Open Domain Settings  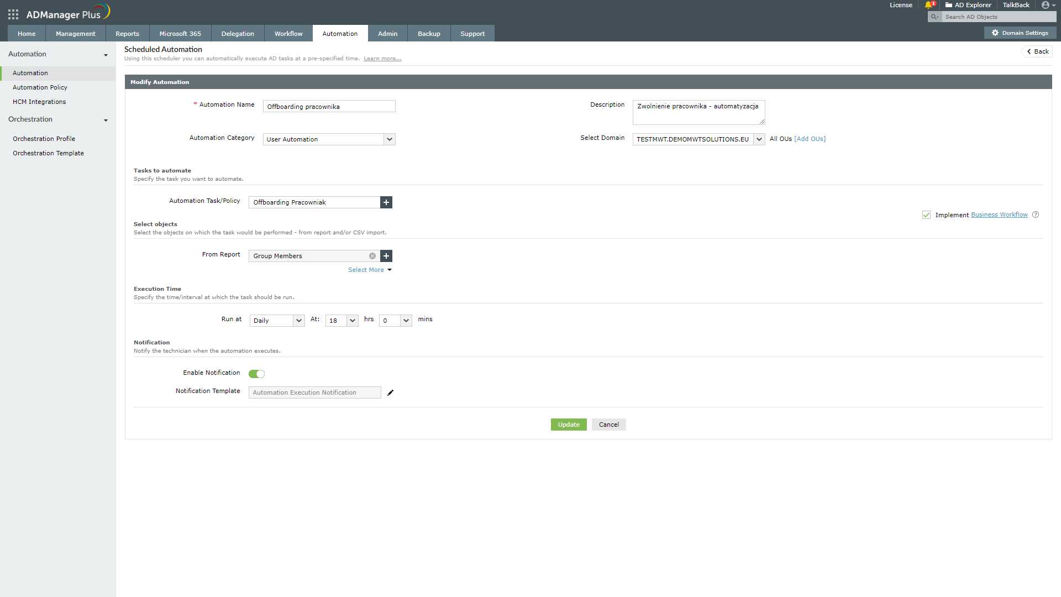[1020, 33]
